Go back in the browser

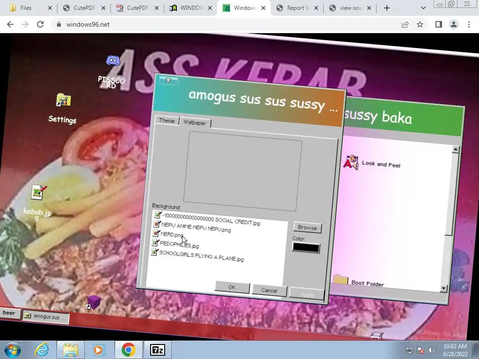click(x=10, y=24)
